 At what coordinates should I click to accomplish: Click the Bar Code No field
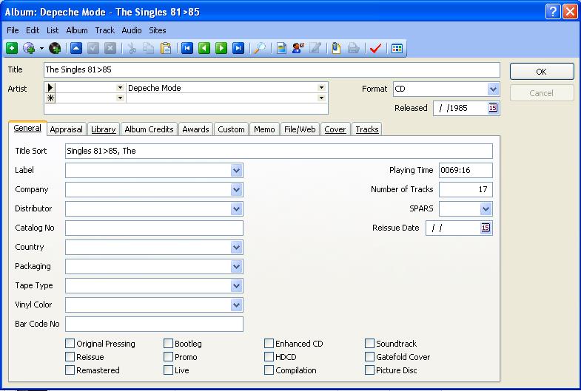[x=154, y=324]
